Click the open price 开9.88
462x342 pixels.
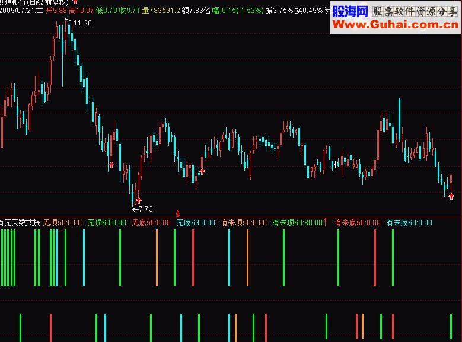coord(56,11)
